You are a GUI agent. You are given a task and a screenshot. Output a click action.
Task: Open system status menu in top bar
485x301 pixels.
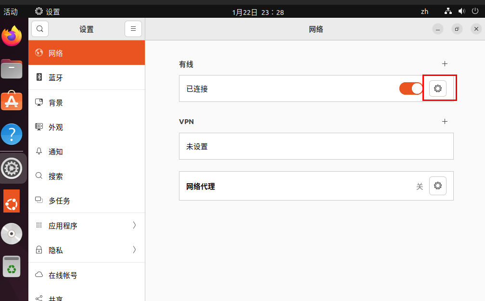[461, 12]
